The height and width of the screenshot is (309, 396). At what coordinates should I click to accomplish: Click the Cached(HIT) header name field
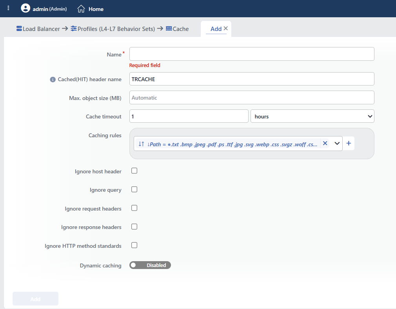[x=252, y=79]
